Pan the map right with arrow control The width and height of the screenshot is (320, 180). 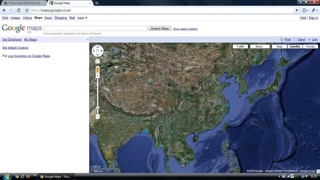[x=101, y=50]
